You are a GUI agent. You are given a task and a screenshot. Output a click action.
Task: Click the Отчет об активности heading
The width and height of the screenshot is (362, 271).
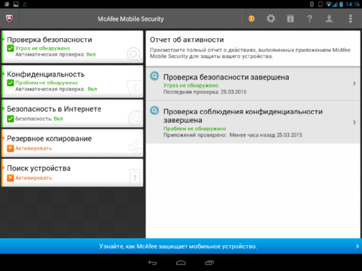[187, 40]
